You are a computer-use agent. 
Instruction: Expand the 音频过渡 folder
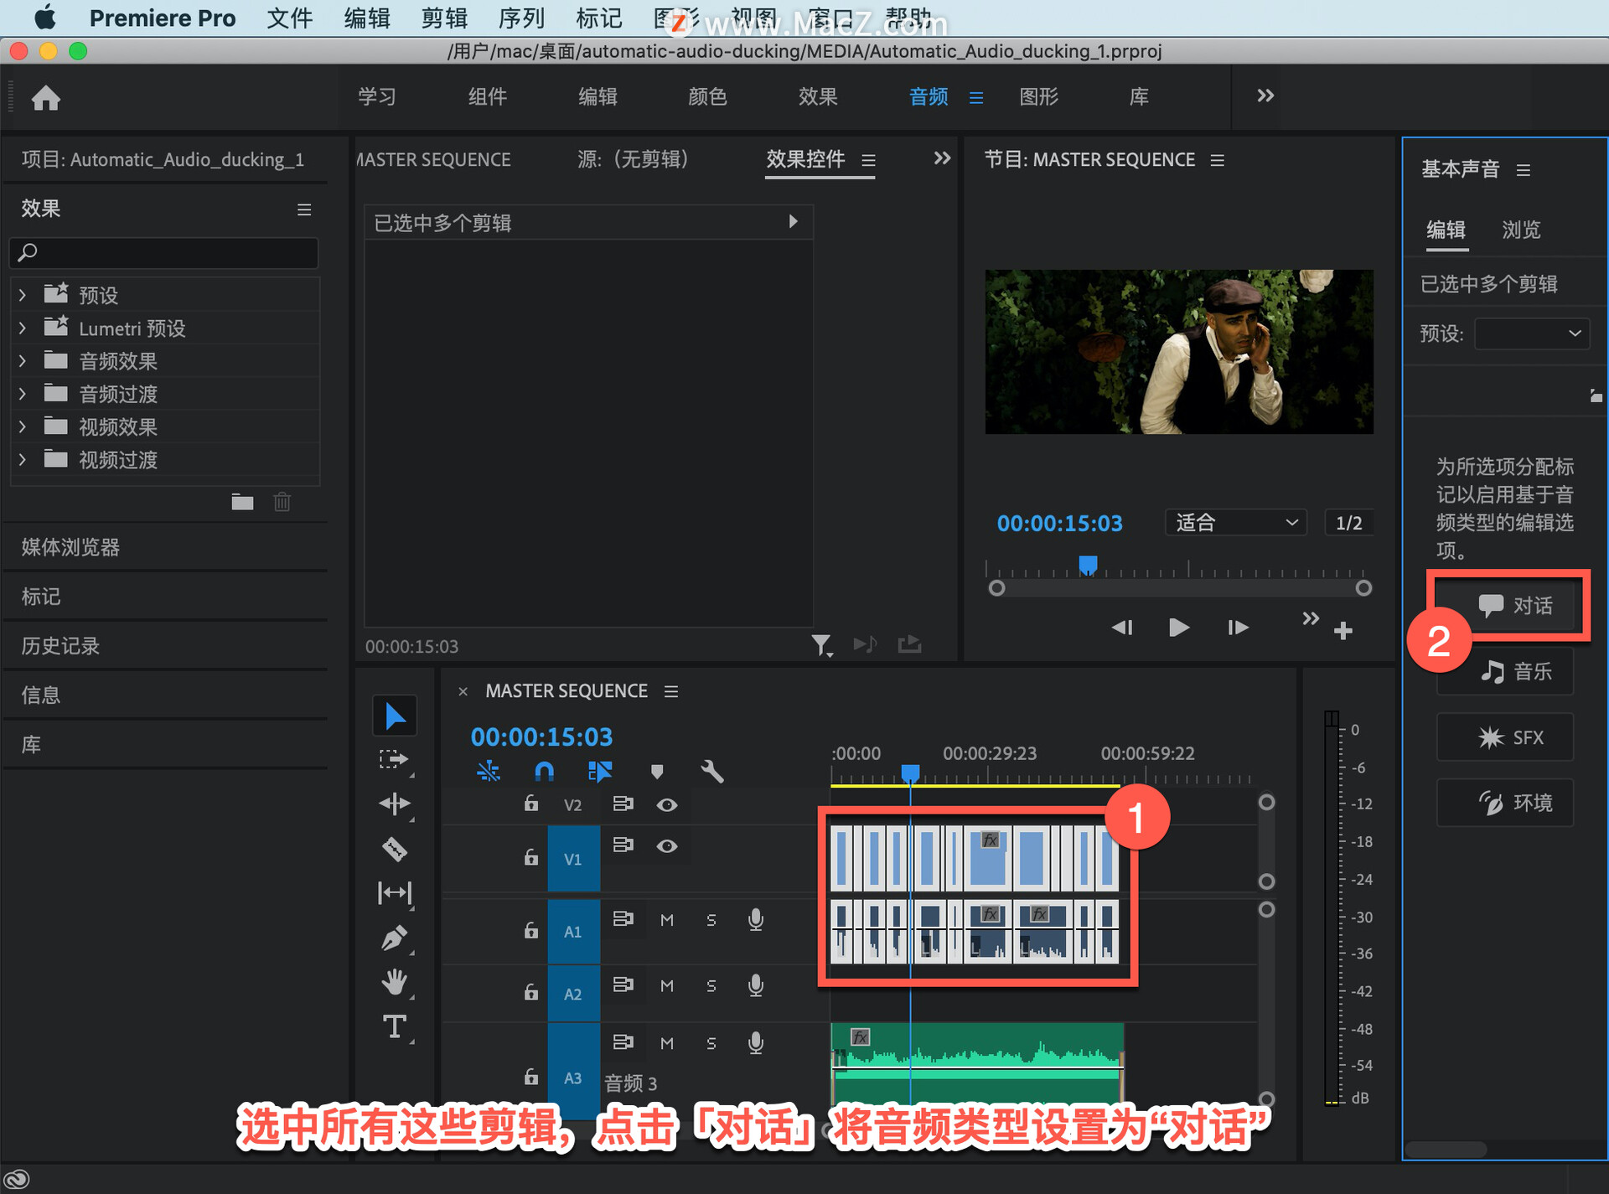23,393
